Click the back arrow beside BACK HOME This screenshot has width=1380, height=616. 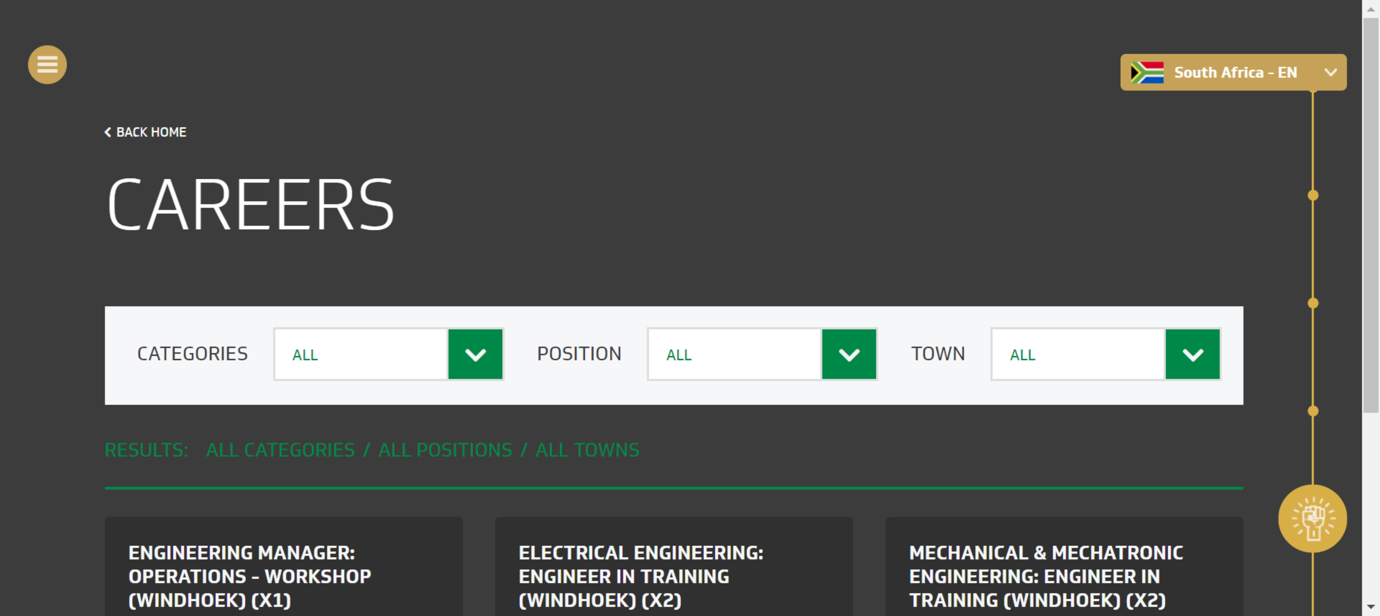[108, 132]
